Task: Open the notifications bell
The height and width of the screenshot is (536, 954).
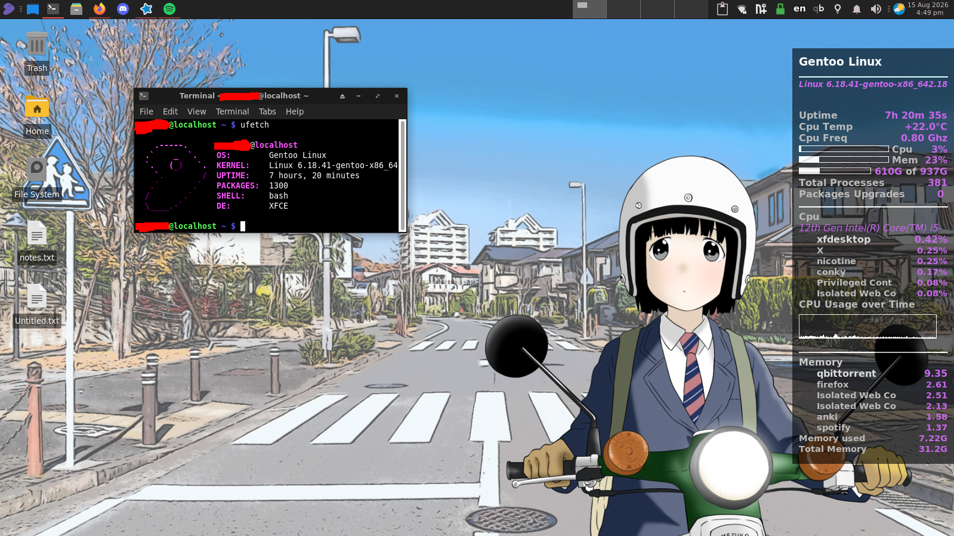Action: pyautogui.click(x=857, y=9)
